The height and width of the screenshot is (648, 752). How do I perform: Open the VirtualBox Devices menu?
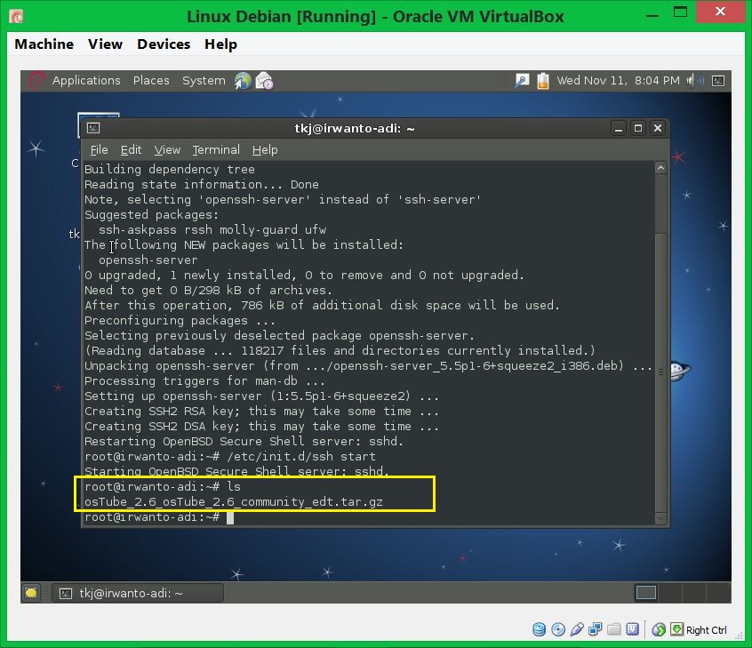(x=164, y=44)
